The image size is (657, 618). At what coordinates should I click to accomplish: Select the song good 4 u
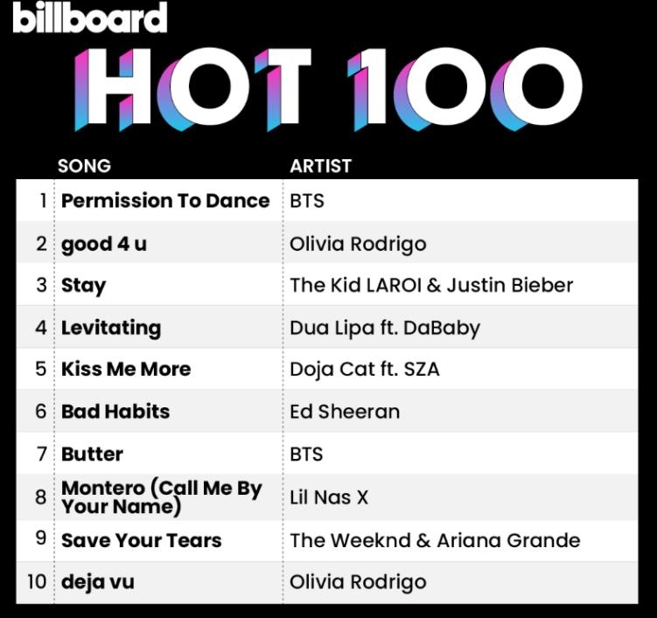point(104,243)
